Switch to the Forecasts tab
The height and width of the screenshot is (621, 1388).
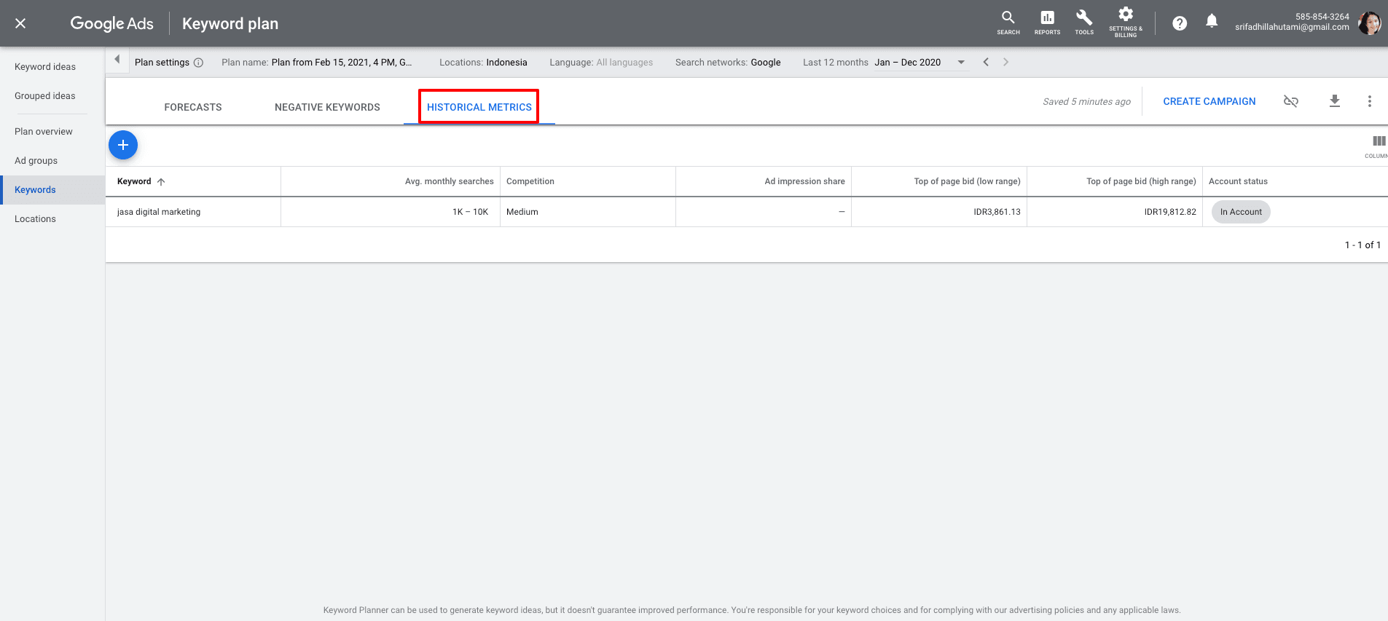coord(193,107)
